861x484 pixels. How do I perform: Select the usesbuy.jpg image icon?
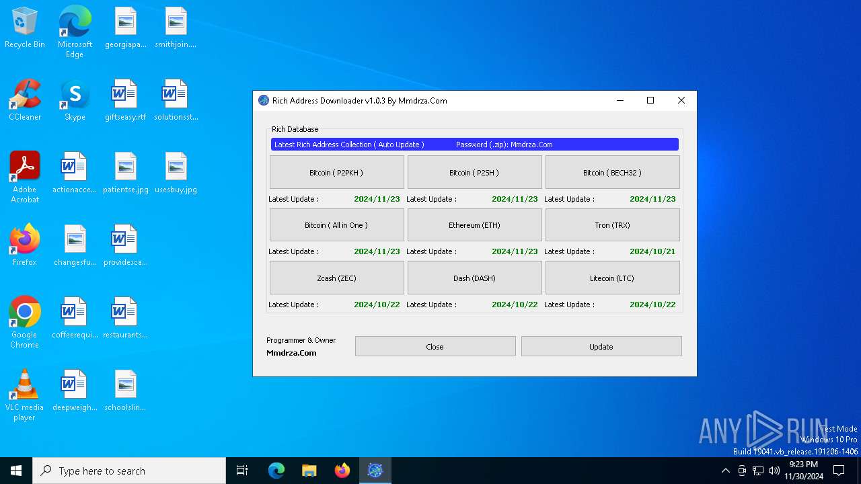(x=176, y=173)
